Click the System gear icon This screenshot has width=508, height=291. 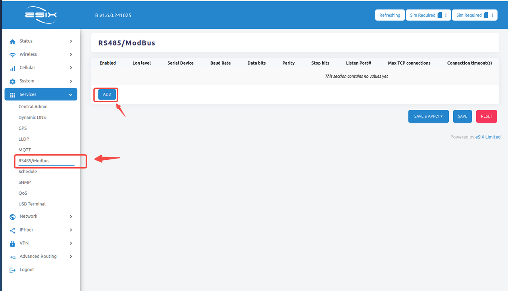pyautogui.click(x=12, y=81)
